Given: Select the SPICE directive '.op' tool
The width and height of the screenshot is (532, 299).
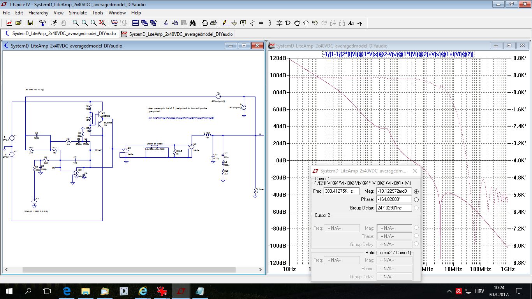Looking at the screenshot, I should [359, 23].
